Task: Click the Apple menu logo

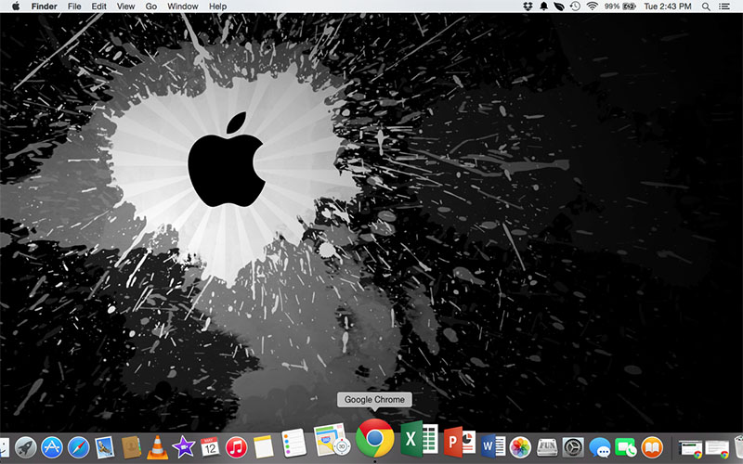Action: tap(16, 6)
